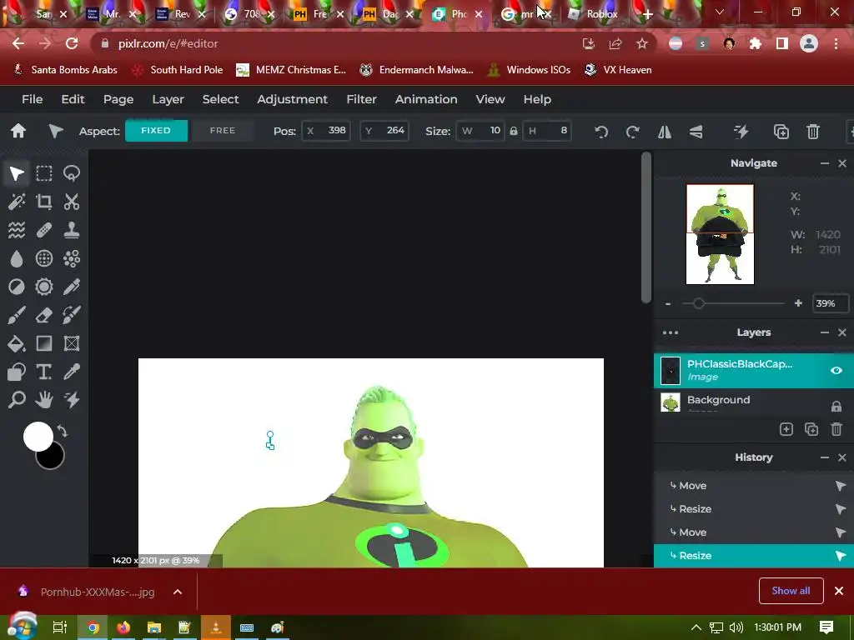Open the Layer menu
Image resolution: width=854 pixels, height=640 pixels.
click(x=168, y=99)
